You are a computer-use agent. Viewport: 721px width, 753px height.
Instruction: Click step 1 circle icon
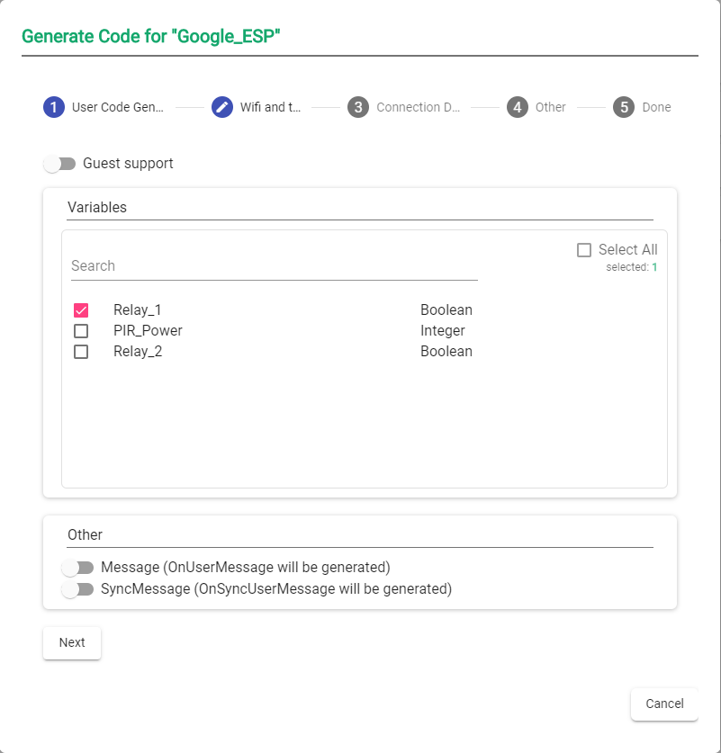coord(54,107)
